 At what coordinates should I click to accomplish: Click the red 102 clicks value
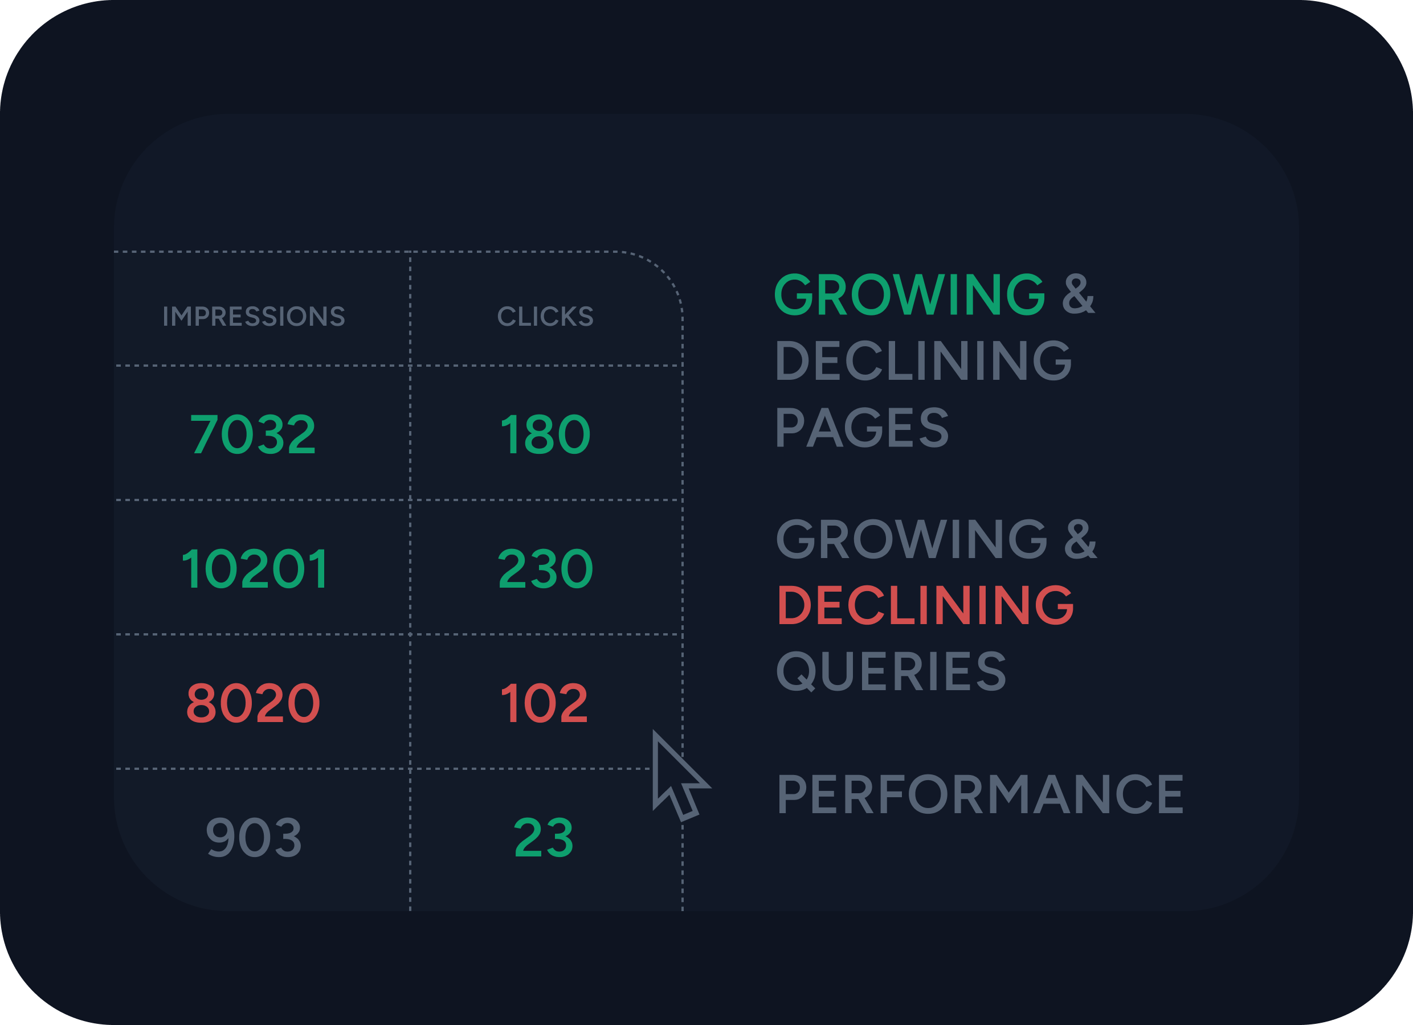click(544, 703)
